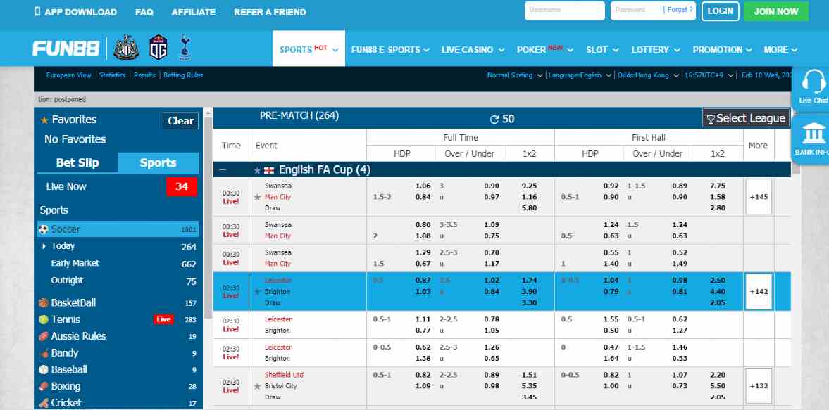Open the Slot menu
The height and width of the screenshot is (410, 829).
point(602,50)
